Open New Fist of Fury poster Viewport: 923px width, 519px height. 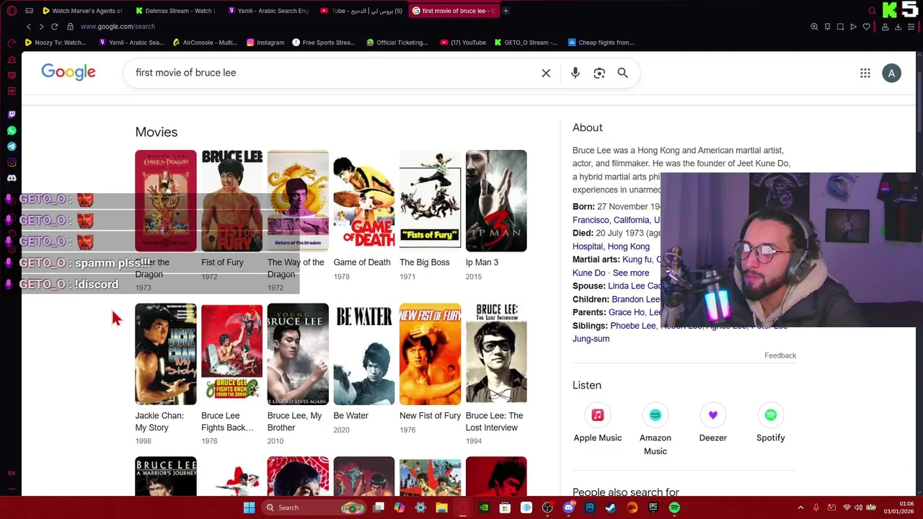(x=430, y=354)
